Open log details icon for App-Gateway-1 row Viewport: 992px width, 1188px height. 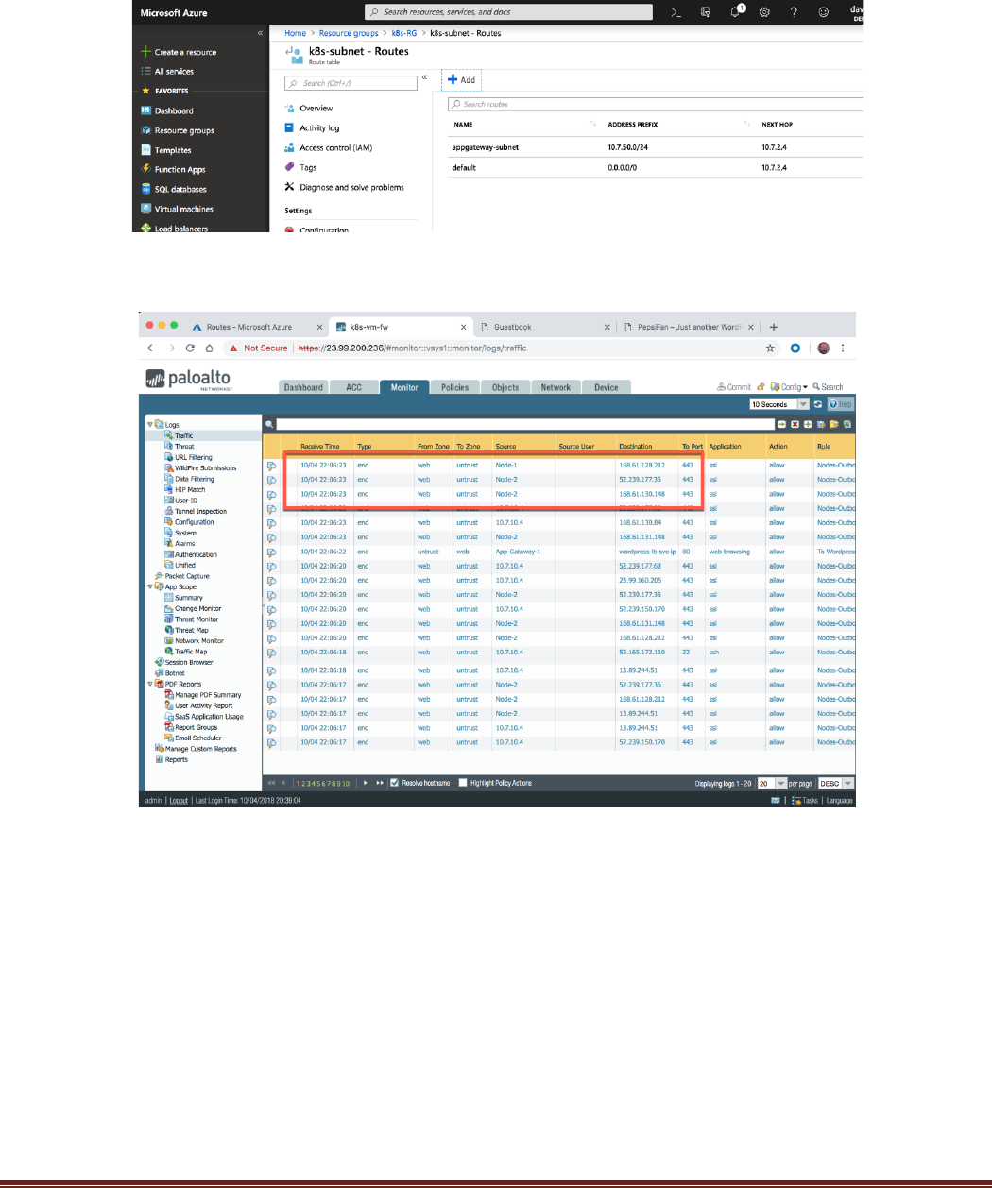pos(271,552)
